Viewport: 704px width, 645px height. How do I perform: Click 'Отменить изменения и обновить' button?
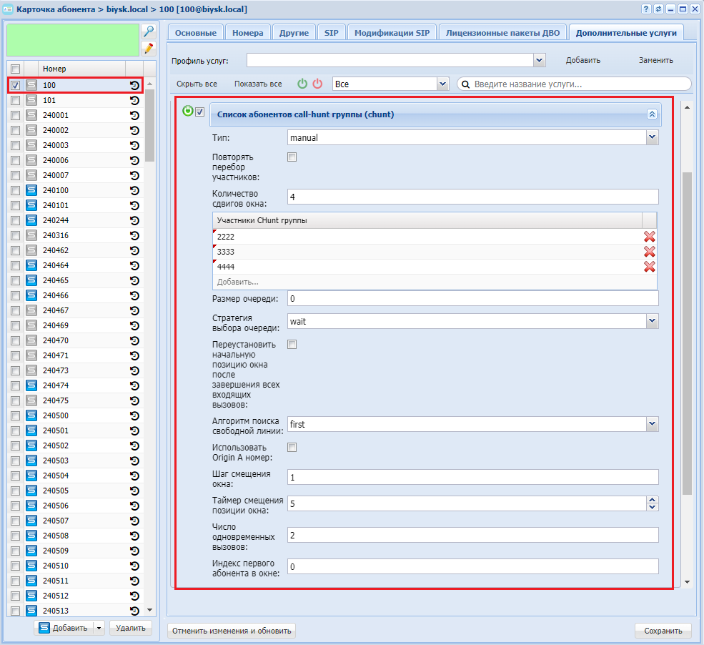click(231, 631)
